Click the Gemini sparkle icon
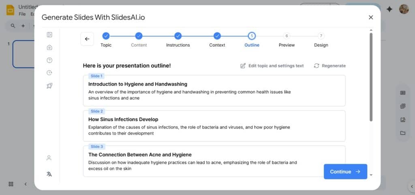The width and height of the screenshot is (415, 195). click(x=389, y=9)
